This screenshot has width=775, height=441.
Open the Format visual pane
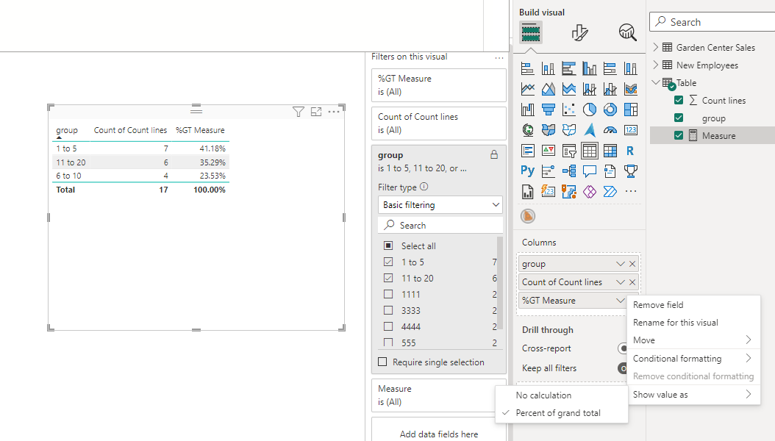pyautogui.click(x=579, y=32)
